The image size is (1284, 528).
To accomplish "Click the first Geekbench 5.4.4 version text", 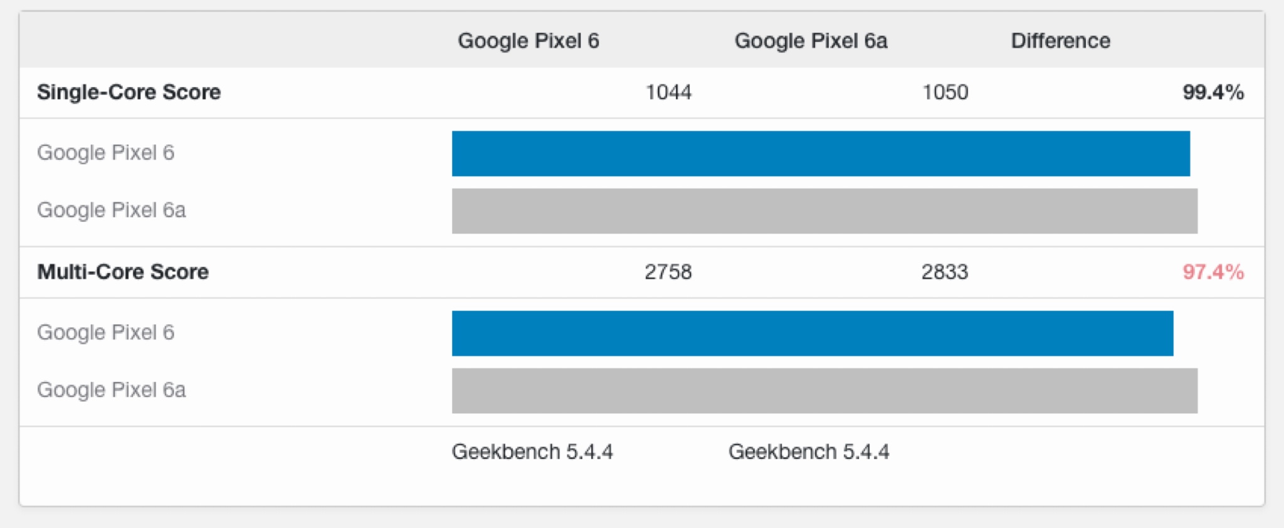I will tap(532, 452).
